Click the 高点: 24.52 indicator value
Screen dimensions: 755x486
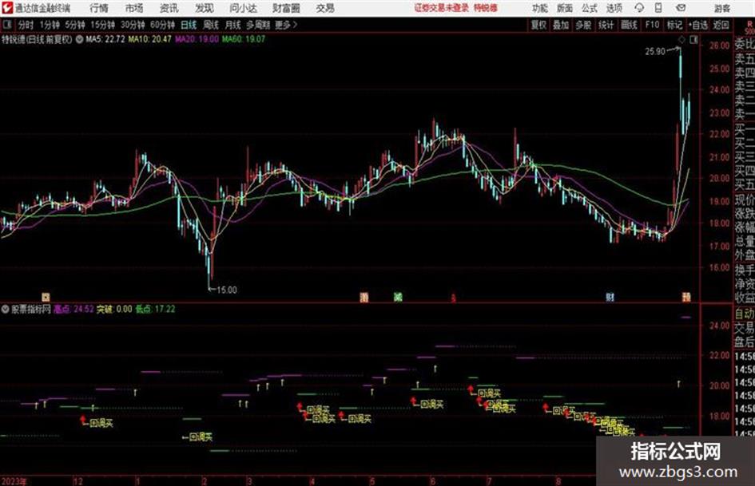point(74,309)
